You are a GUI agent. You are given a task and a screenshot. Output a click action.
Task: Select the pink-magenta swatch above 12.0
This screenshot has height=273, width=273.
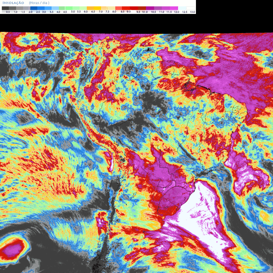click(174, 8)
